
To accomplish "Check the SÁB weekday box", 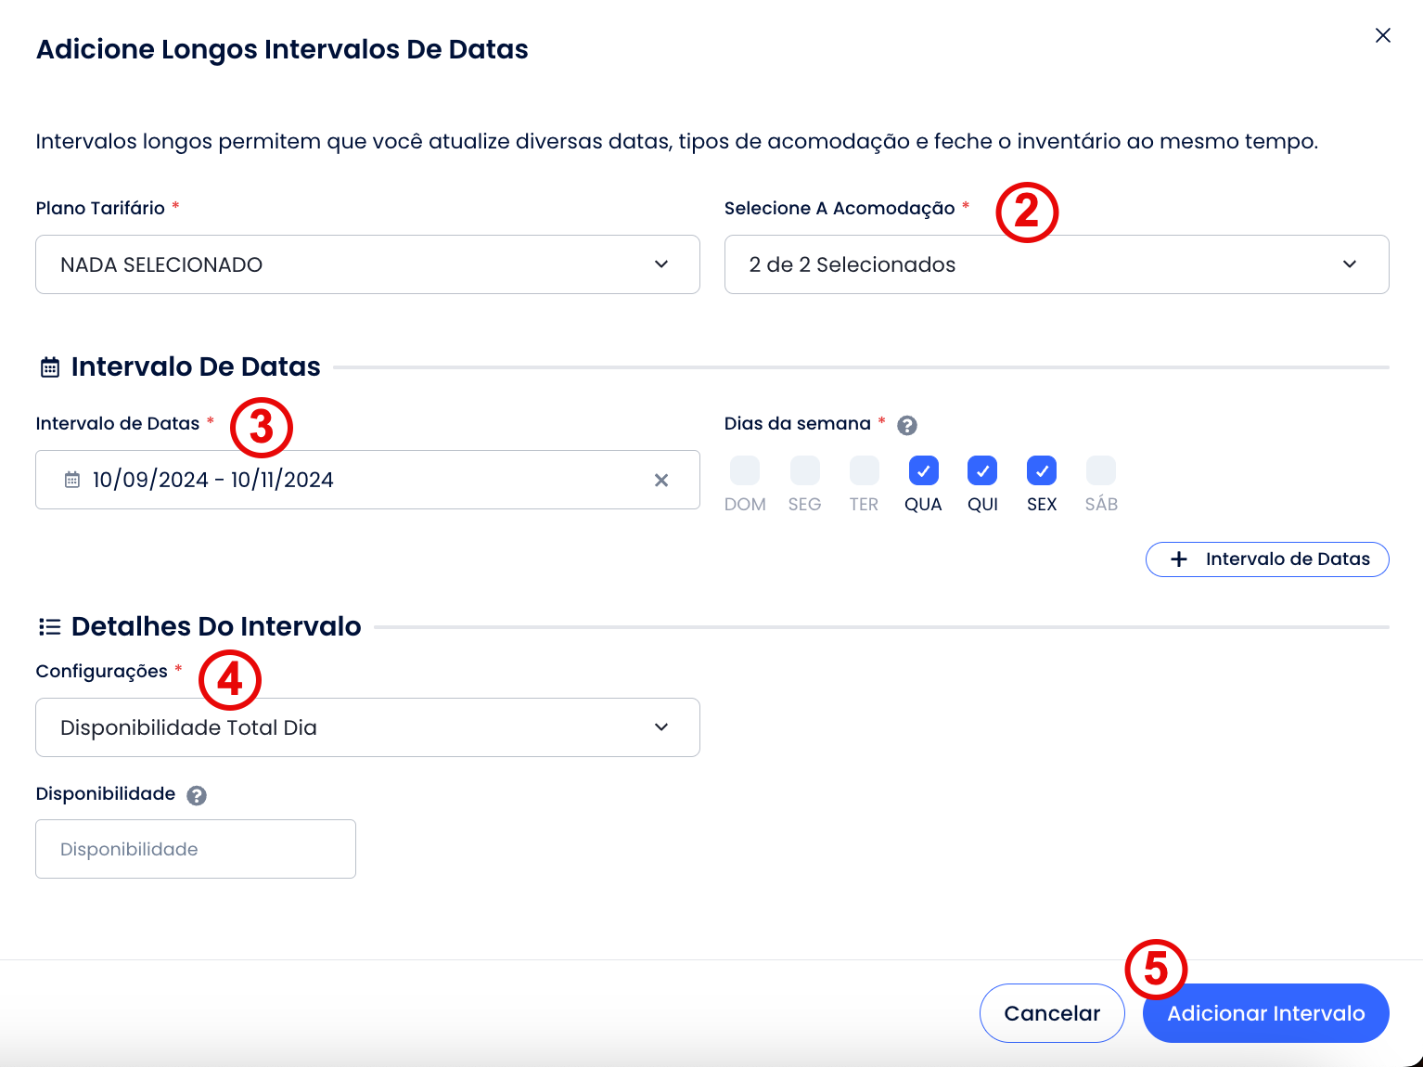I will [x=1101, y=470].
